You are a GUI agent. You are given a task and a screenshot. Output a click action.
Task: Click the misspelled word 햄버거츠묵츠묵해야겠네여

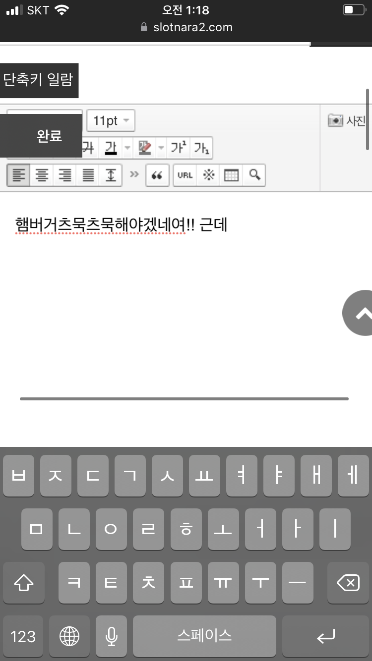(x=101, y=225)
